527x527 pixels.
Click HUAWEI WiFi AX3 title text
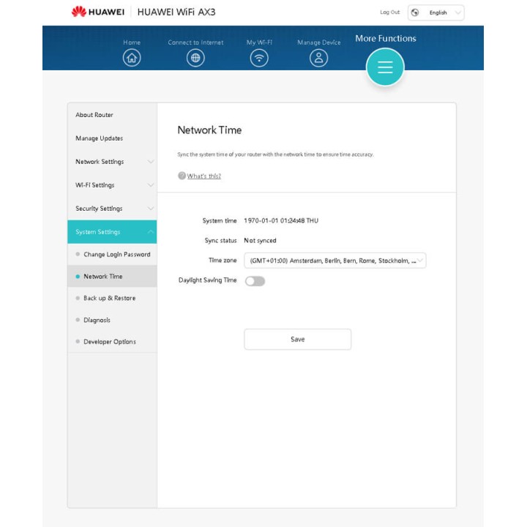(176, 12)
